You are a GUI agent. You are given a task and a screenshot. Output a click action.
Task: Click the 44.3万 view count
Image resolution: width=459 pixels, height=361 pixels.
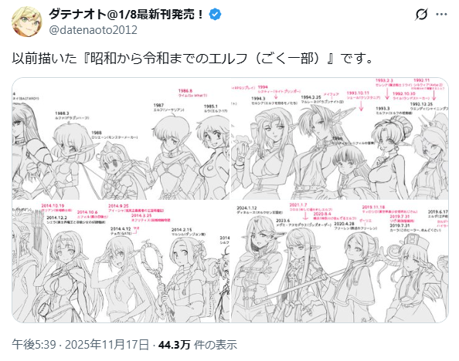[x=175, y=345]
